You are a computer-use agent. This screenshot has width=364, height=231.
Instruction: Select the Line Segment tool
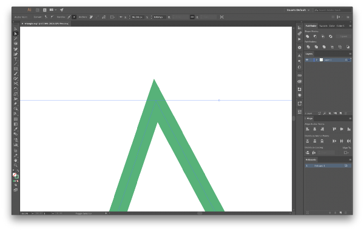coord(16,64)
